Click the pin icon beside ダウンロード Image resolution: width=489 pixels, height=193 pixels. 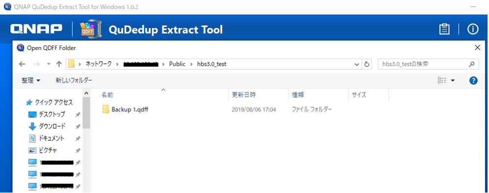point(78,127)
